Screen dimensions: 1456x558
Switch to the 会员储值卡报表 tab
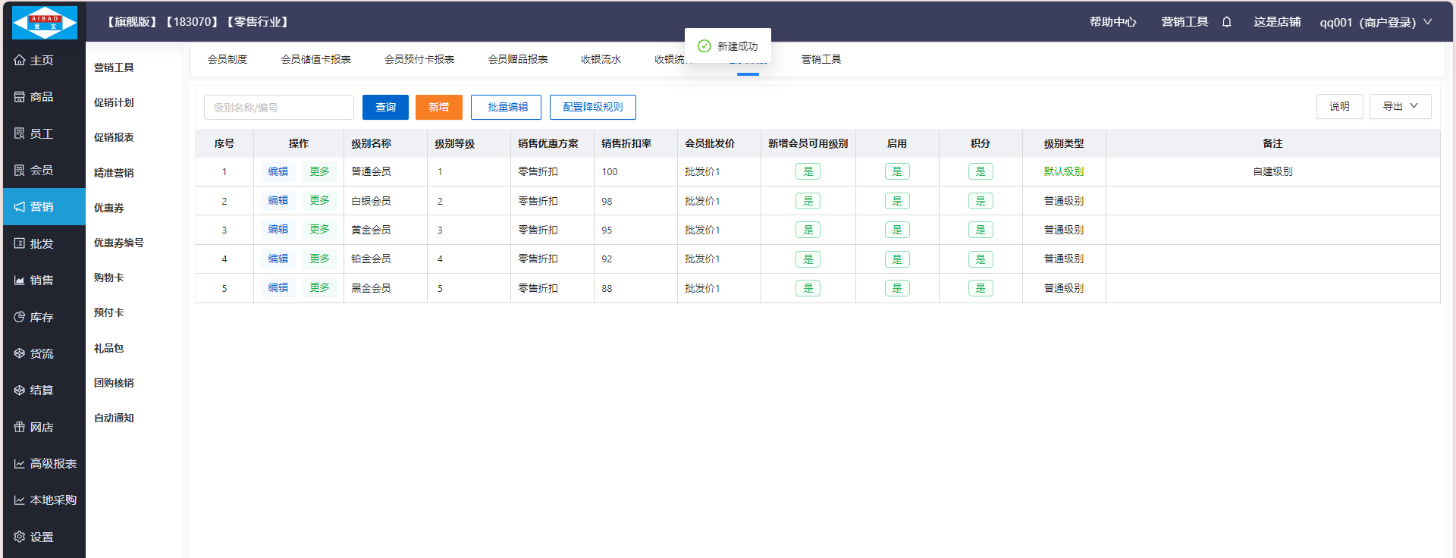tap(315, 59)
